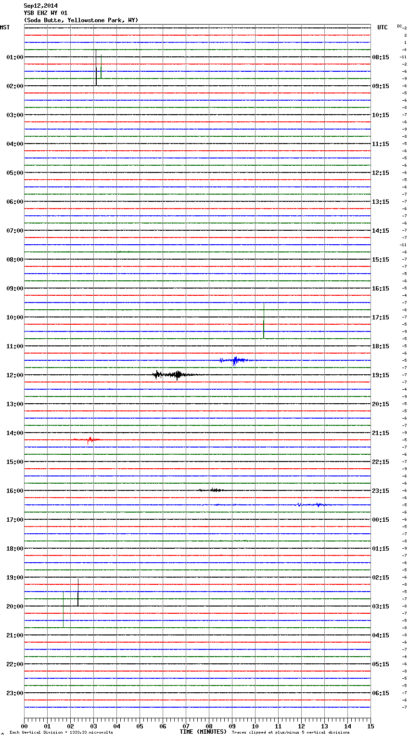Click the thin blue spike below 20:00
The image size is (409, 739).
pos(63,609)
